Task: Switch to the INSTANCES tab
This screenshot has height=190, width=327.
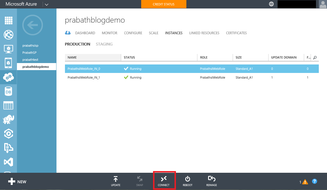Action: click(x=174, y=33)
